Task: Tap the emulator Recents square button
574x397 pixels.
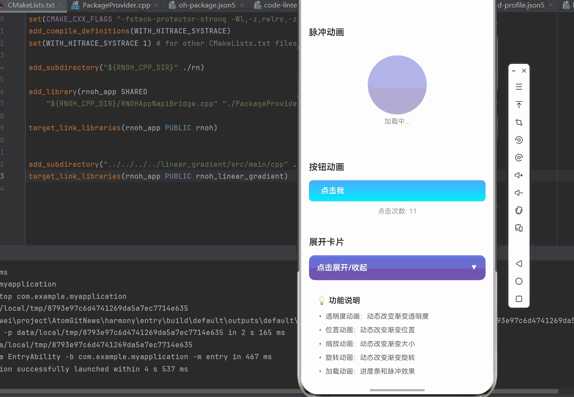Action: (x=519, y=299)
